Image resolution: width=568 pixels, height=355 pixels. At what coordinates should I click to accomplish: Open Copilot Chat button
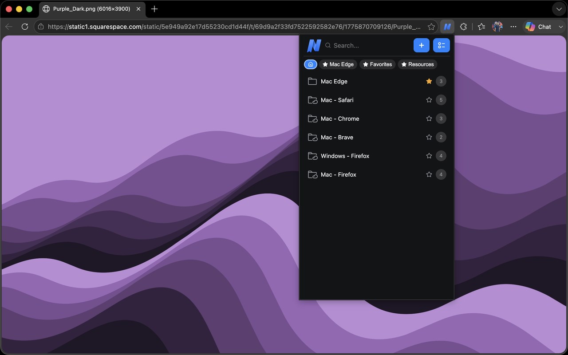click(538, 27)
